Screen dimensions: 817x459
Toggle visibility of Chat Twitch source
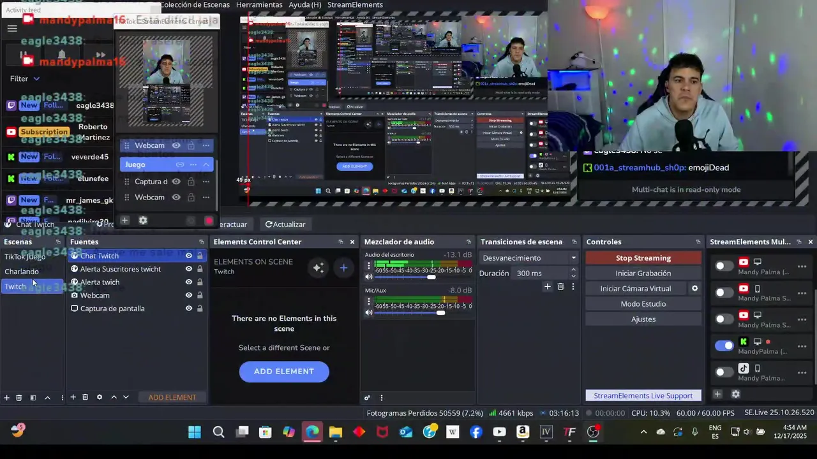189,256
